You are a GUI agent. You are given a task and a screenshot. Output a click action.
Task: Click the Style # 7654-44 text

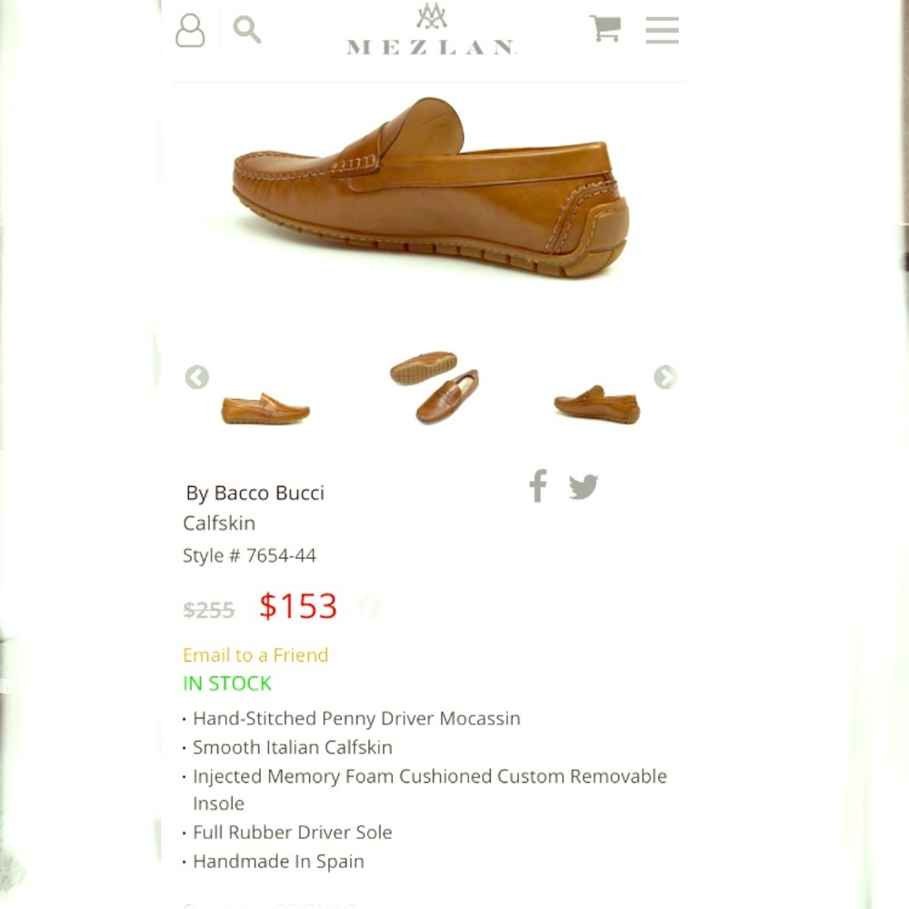[x=249, y=555]
